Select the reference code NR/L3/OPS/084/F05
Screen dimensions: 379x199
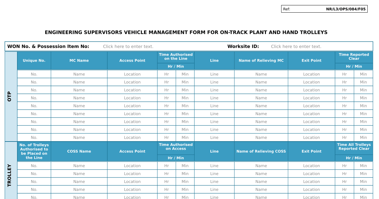346,9
